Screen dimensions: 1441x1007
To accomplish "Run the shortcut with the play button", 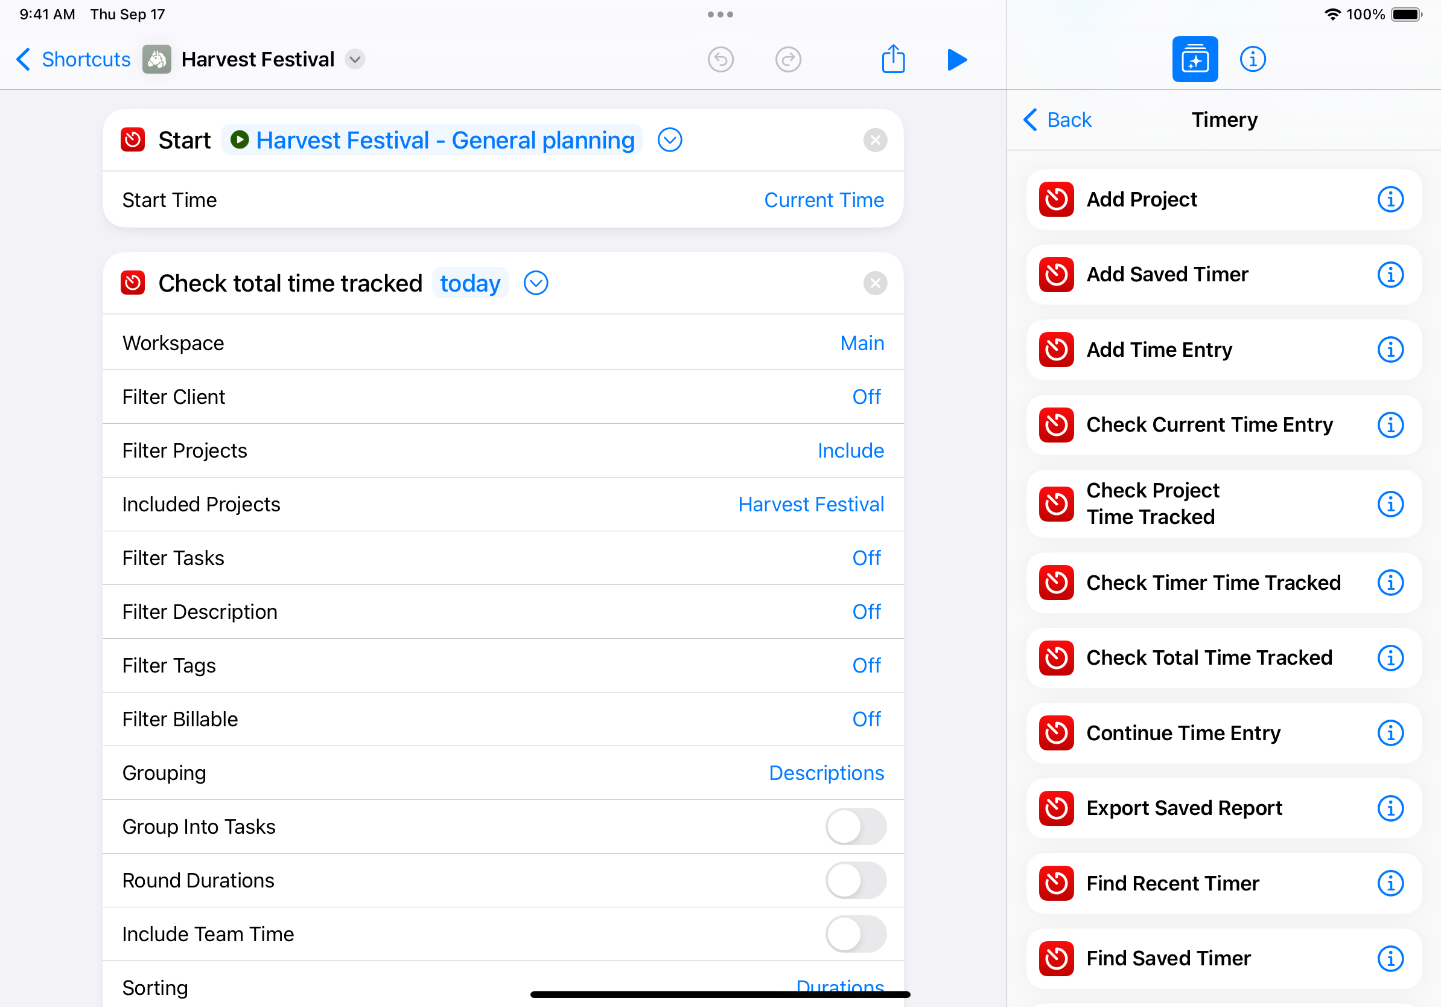I will [x=956, y=60].
